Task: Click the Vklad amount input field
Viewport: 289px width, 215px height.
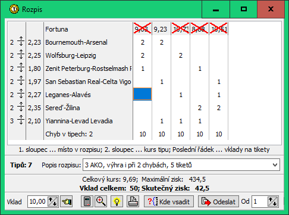Action: [37, 201]
